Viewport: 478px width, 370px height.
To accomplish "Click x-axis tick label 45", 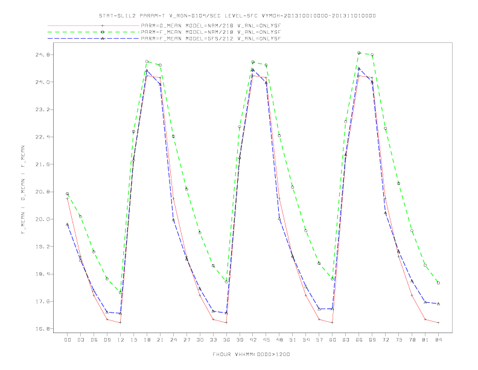I will click(266, 340).
